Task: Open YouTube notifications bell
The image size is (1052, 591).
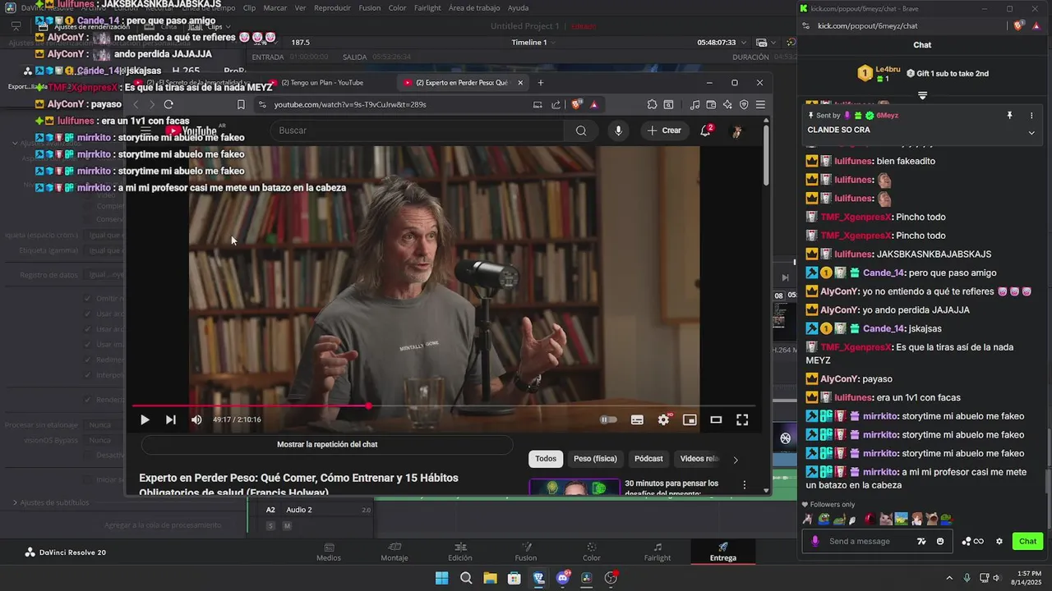Action: coord(705,131)
